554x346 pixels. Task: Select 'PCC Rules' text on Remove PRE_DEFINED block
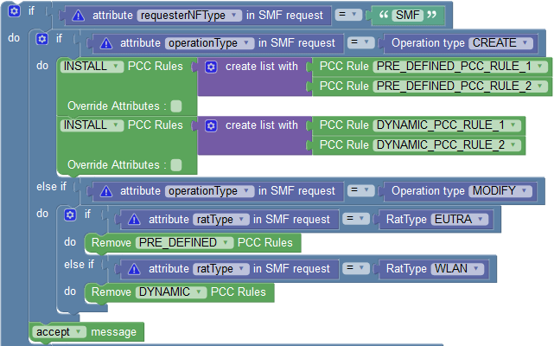(265, 243)
